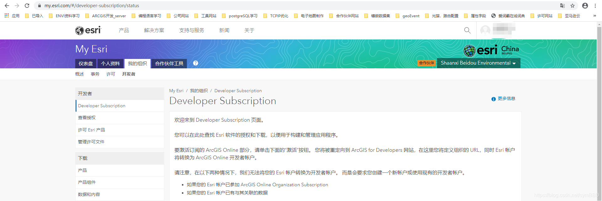Open 数据和内容 in the sidebar

pyautogui.click(x=120, y=194)
